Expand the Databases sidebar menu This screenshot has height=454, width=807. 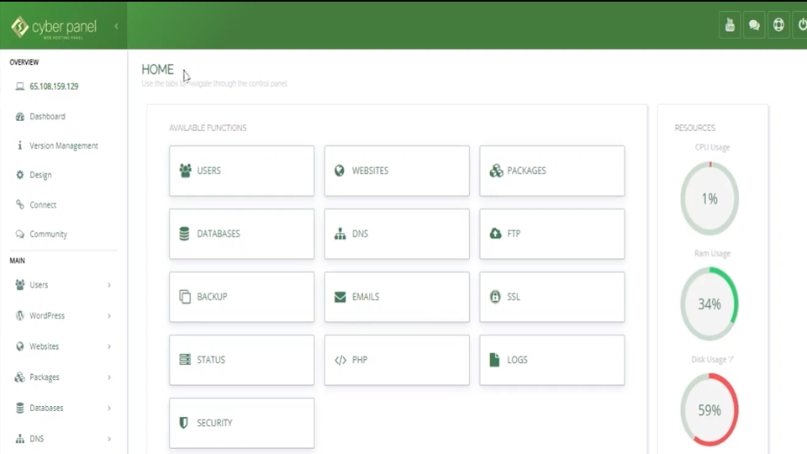[63, 409]
